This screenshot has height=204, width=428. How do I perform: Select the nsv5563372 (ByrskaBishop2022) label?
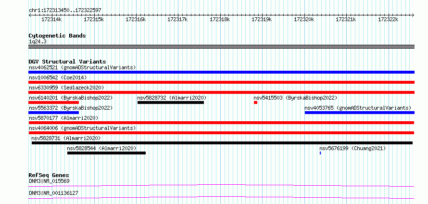pos(71,108)
